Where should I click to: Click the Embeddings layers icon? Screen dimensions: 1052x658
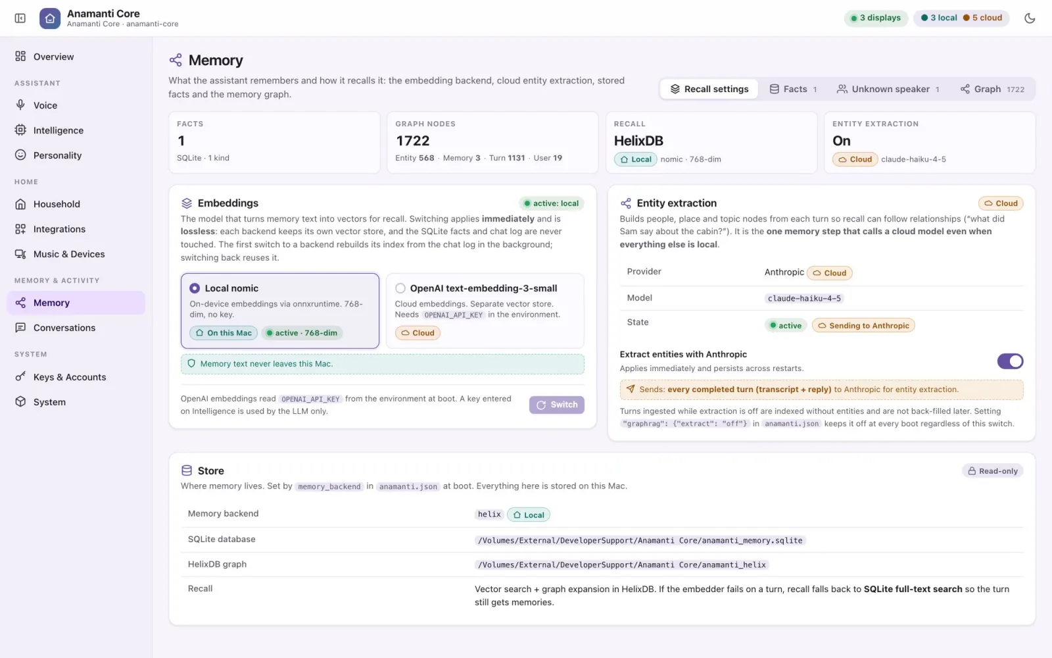point(187,203)
